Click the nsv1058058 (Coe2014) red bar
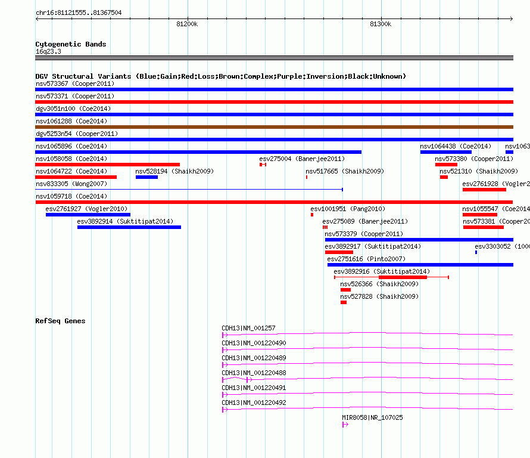The height and width of the screenshot is (458, 530). [x=107, y=165]
